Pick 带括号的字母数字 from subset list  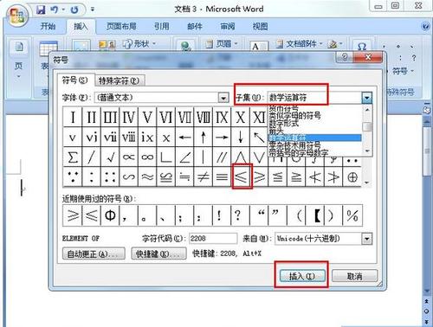pos(299,153)
